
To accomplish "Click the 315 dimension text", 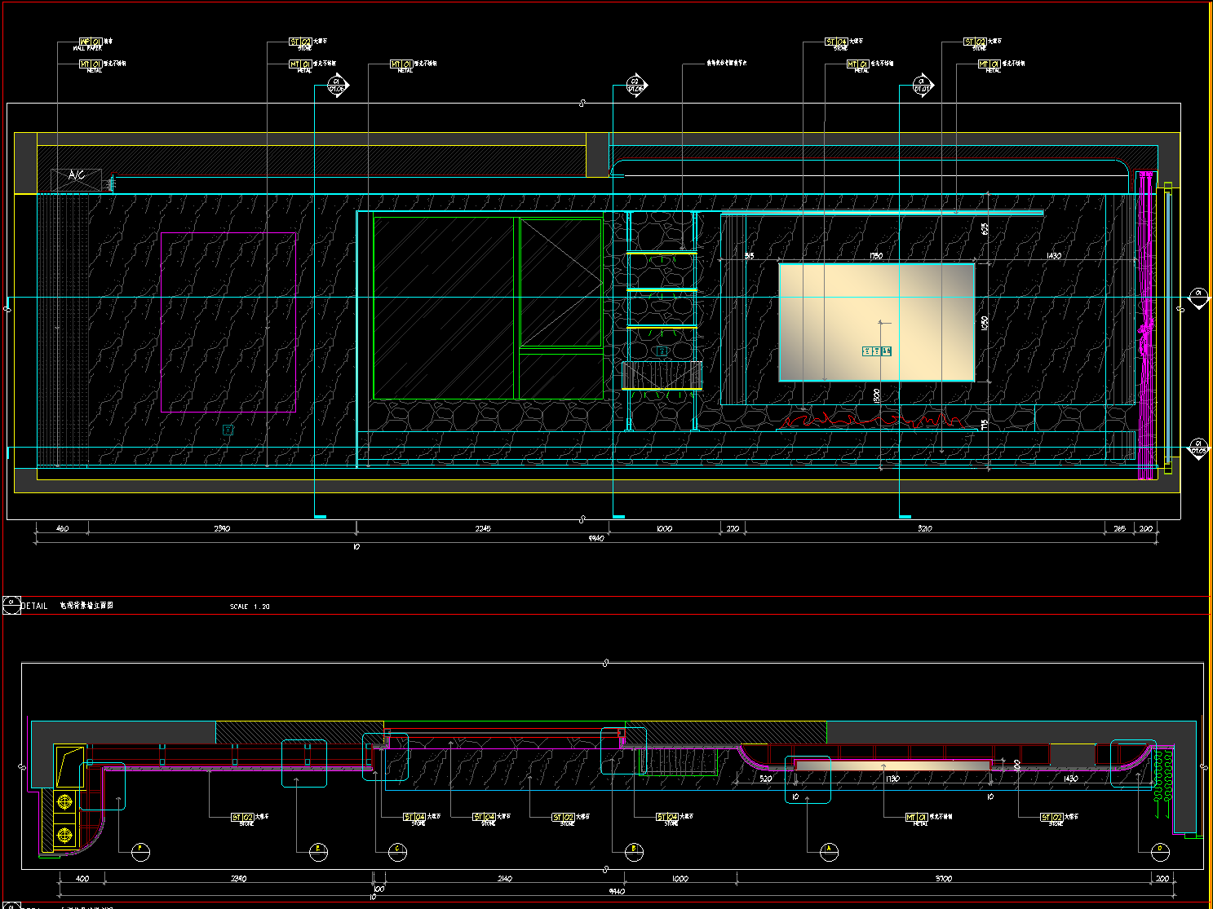I will [x=749, y=256].
